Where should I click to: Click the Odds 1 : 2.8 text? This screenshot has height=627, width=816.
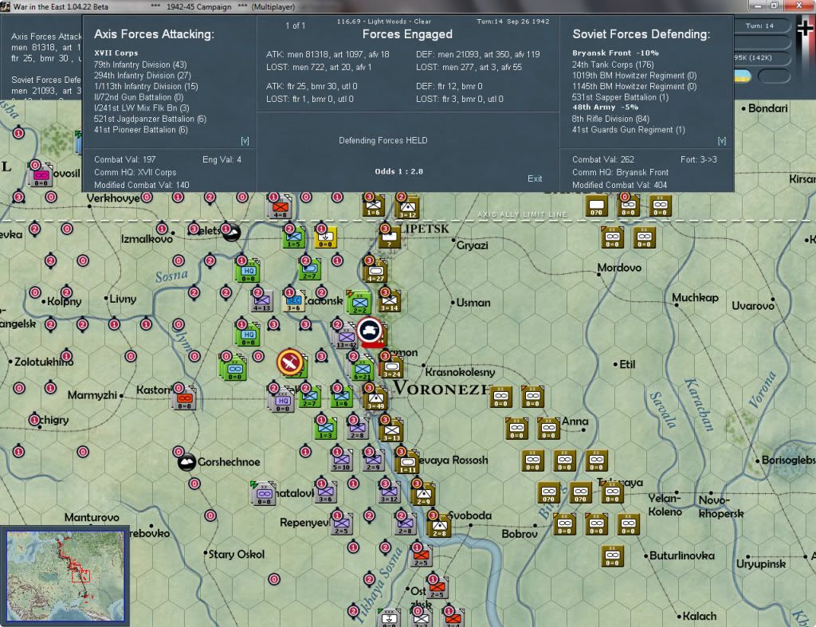tap(398, 171)
